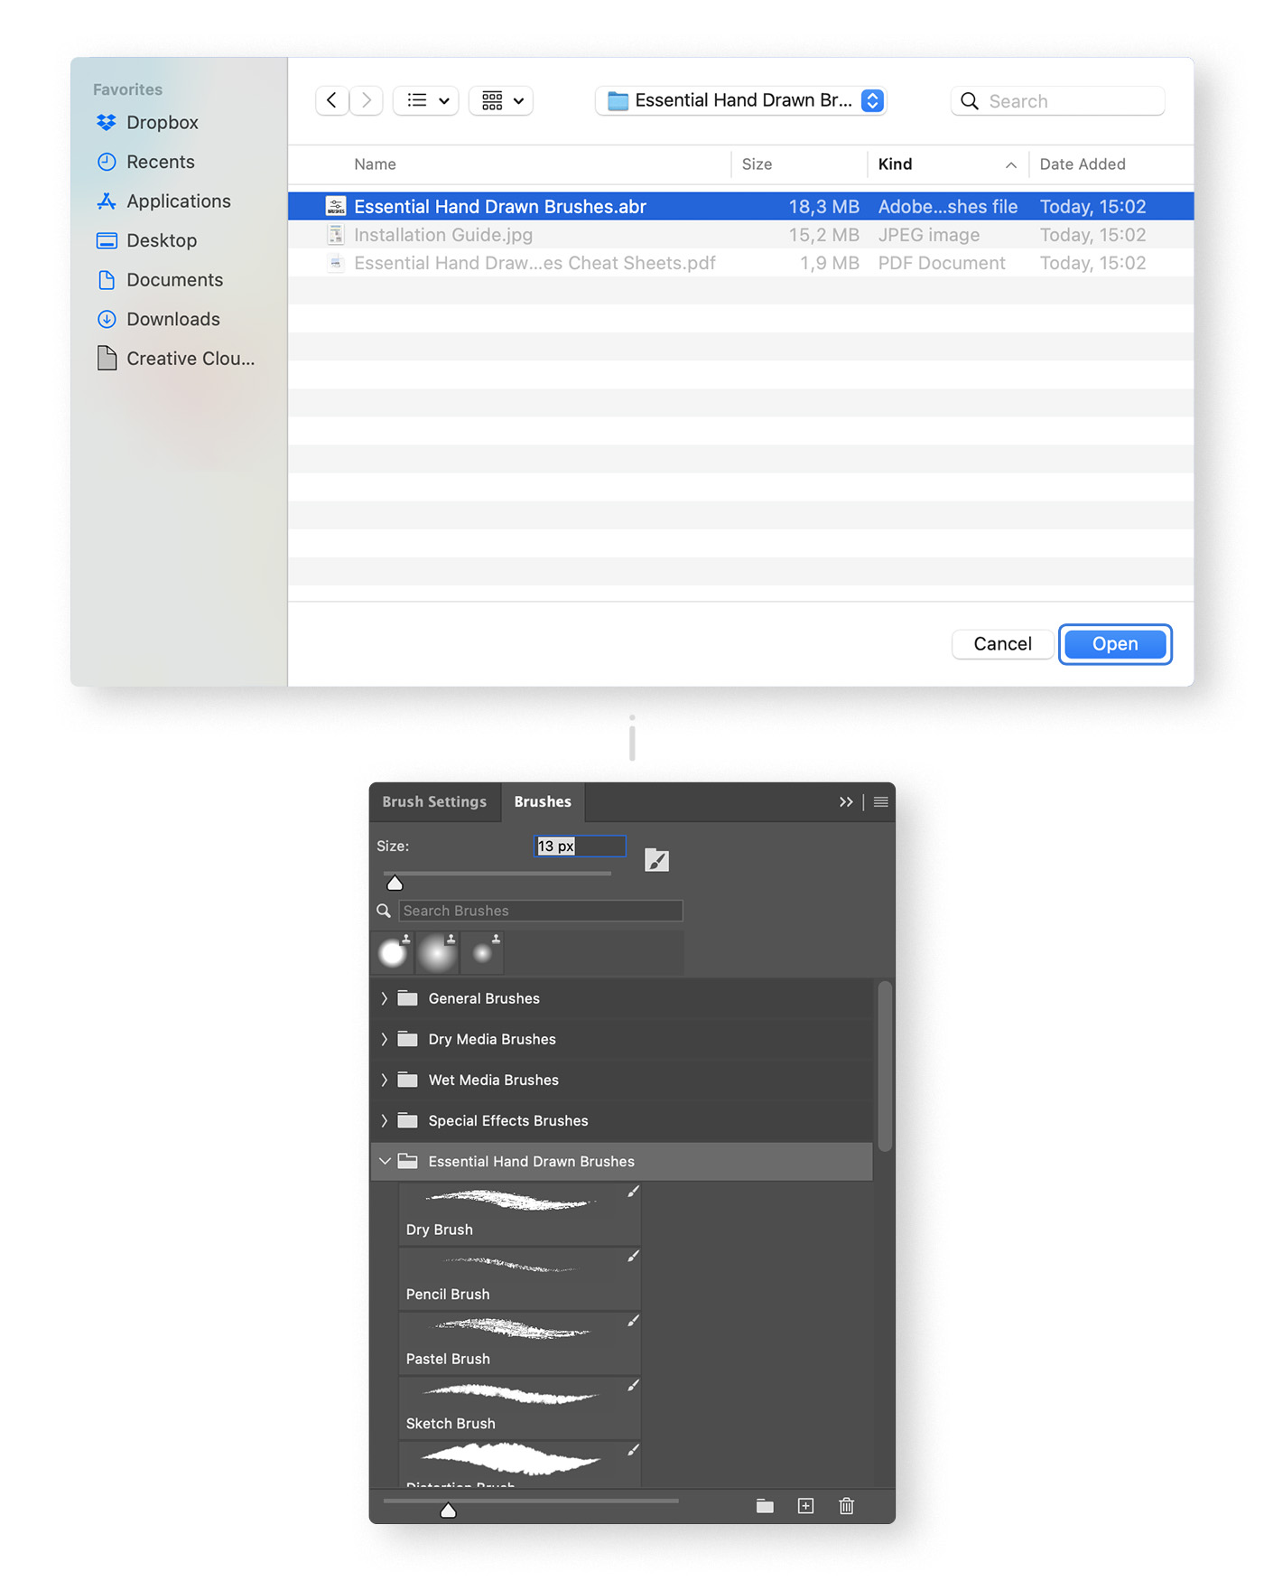Image resolution: width=1264 pixels, height=1581 pixels.
Task: Choose the Pencil Brush preset
Action: click(520, 1278)
